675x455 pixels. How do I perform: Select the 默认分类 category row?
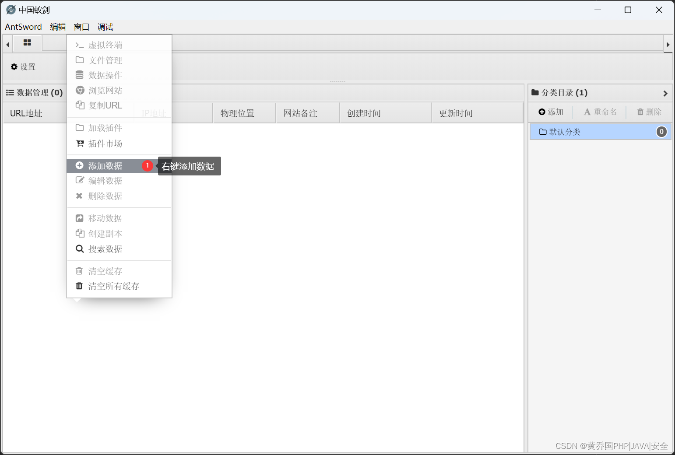pyautogui.click(x=600, y=132)
